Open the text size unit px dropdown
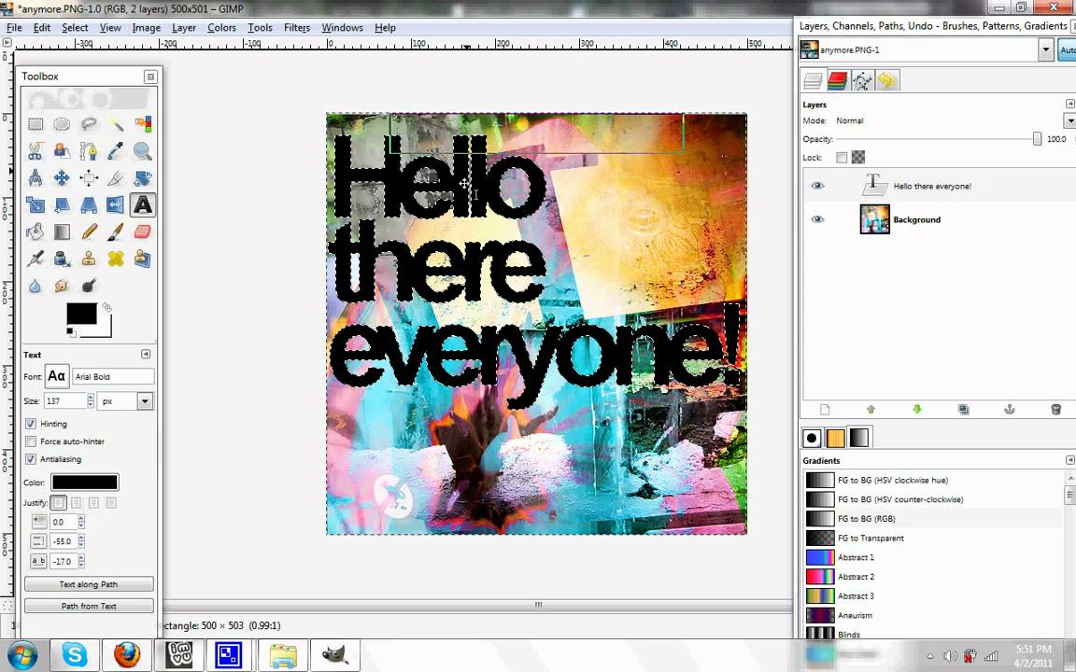The height and width of the screenshot is (672, 1076). click(144, 401)
